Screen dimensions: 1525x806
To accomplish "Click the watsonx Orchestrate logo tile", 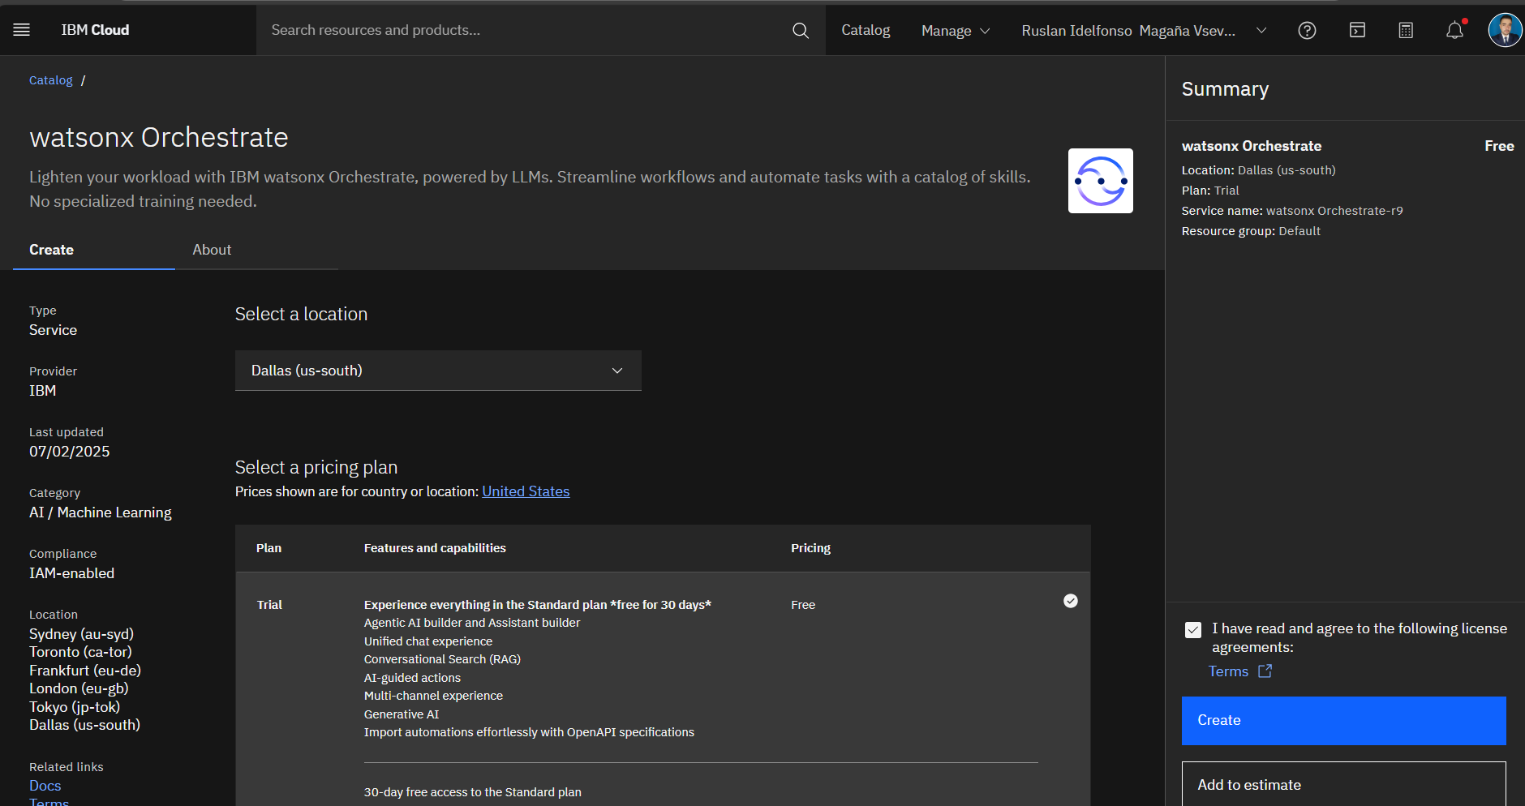I will click(1100, 181).
